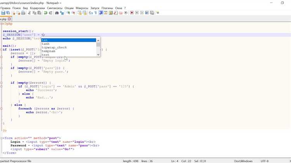Click 'length : 698' in the status bar
Viewport: 291px width, 163px height.
[131, 161]
